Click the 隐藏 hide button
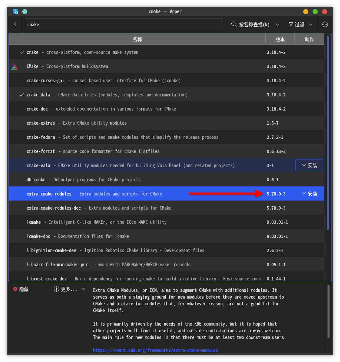Screen dimensions: 340x362 click(21, 289)
